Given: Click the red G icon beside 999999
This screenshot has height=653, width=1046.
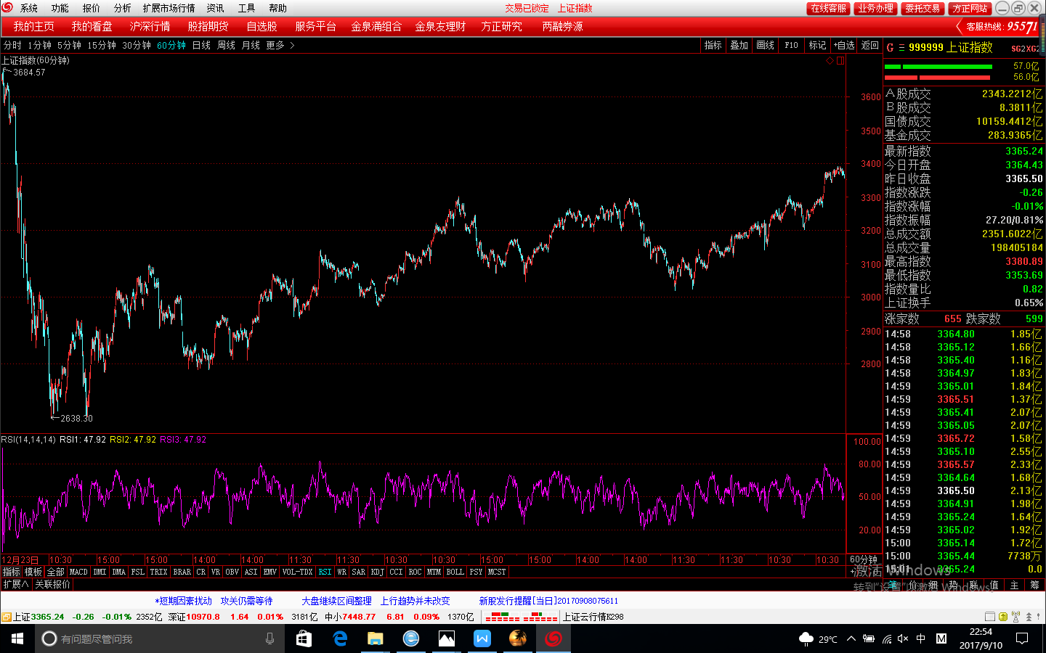Looking at the screenshot, I should point(890,47).
